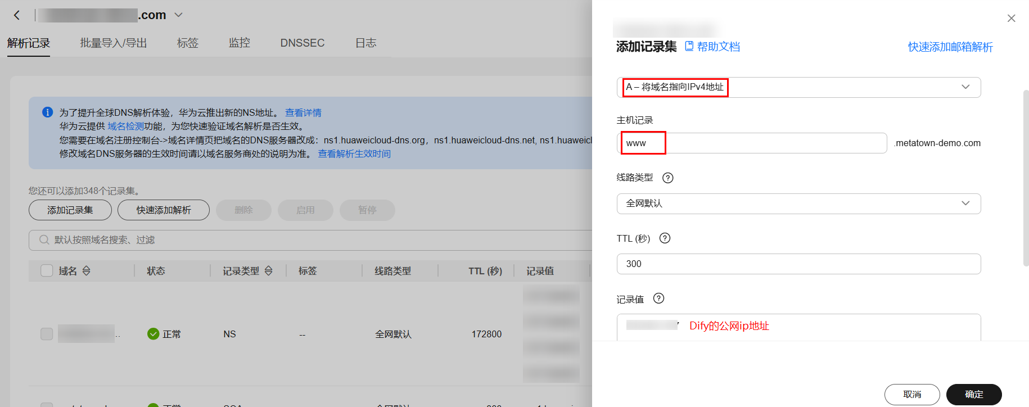Go back using the left arrow icon
This screenshot has height=407, width=1029.
17,15
